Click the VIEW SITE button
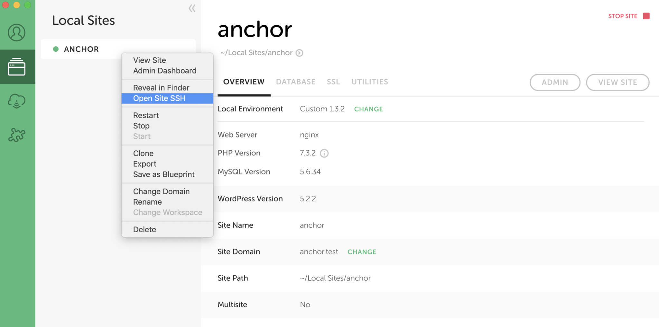659x327 pixels. coord(618,82)
